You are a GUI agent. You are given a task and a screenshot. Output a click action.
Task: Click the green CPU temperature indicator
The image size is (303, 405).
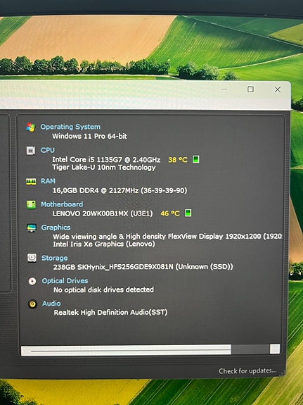pyautogui.click(x=196, y=159)
